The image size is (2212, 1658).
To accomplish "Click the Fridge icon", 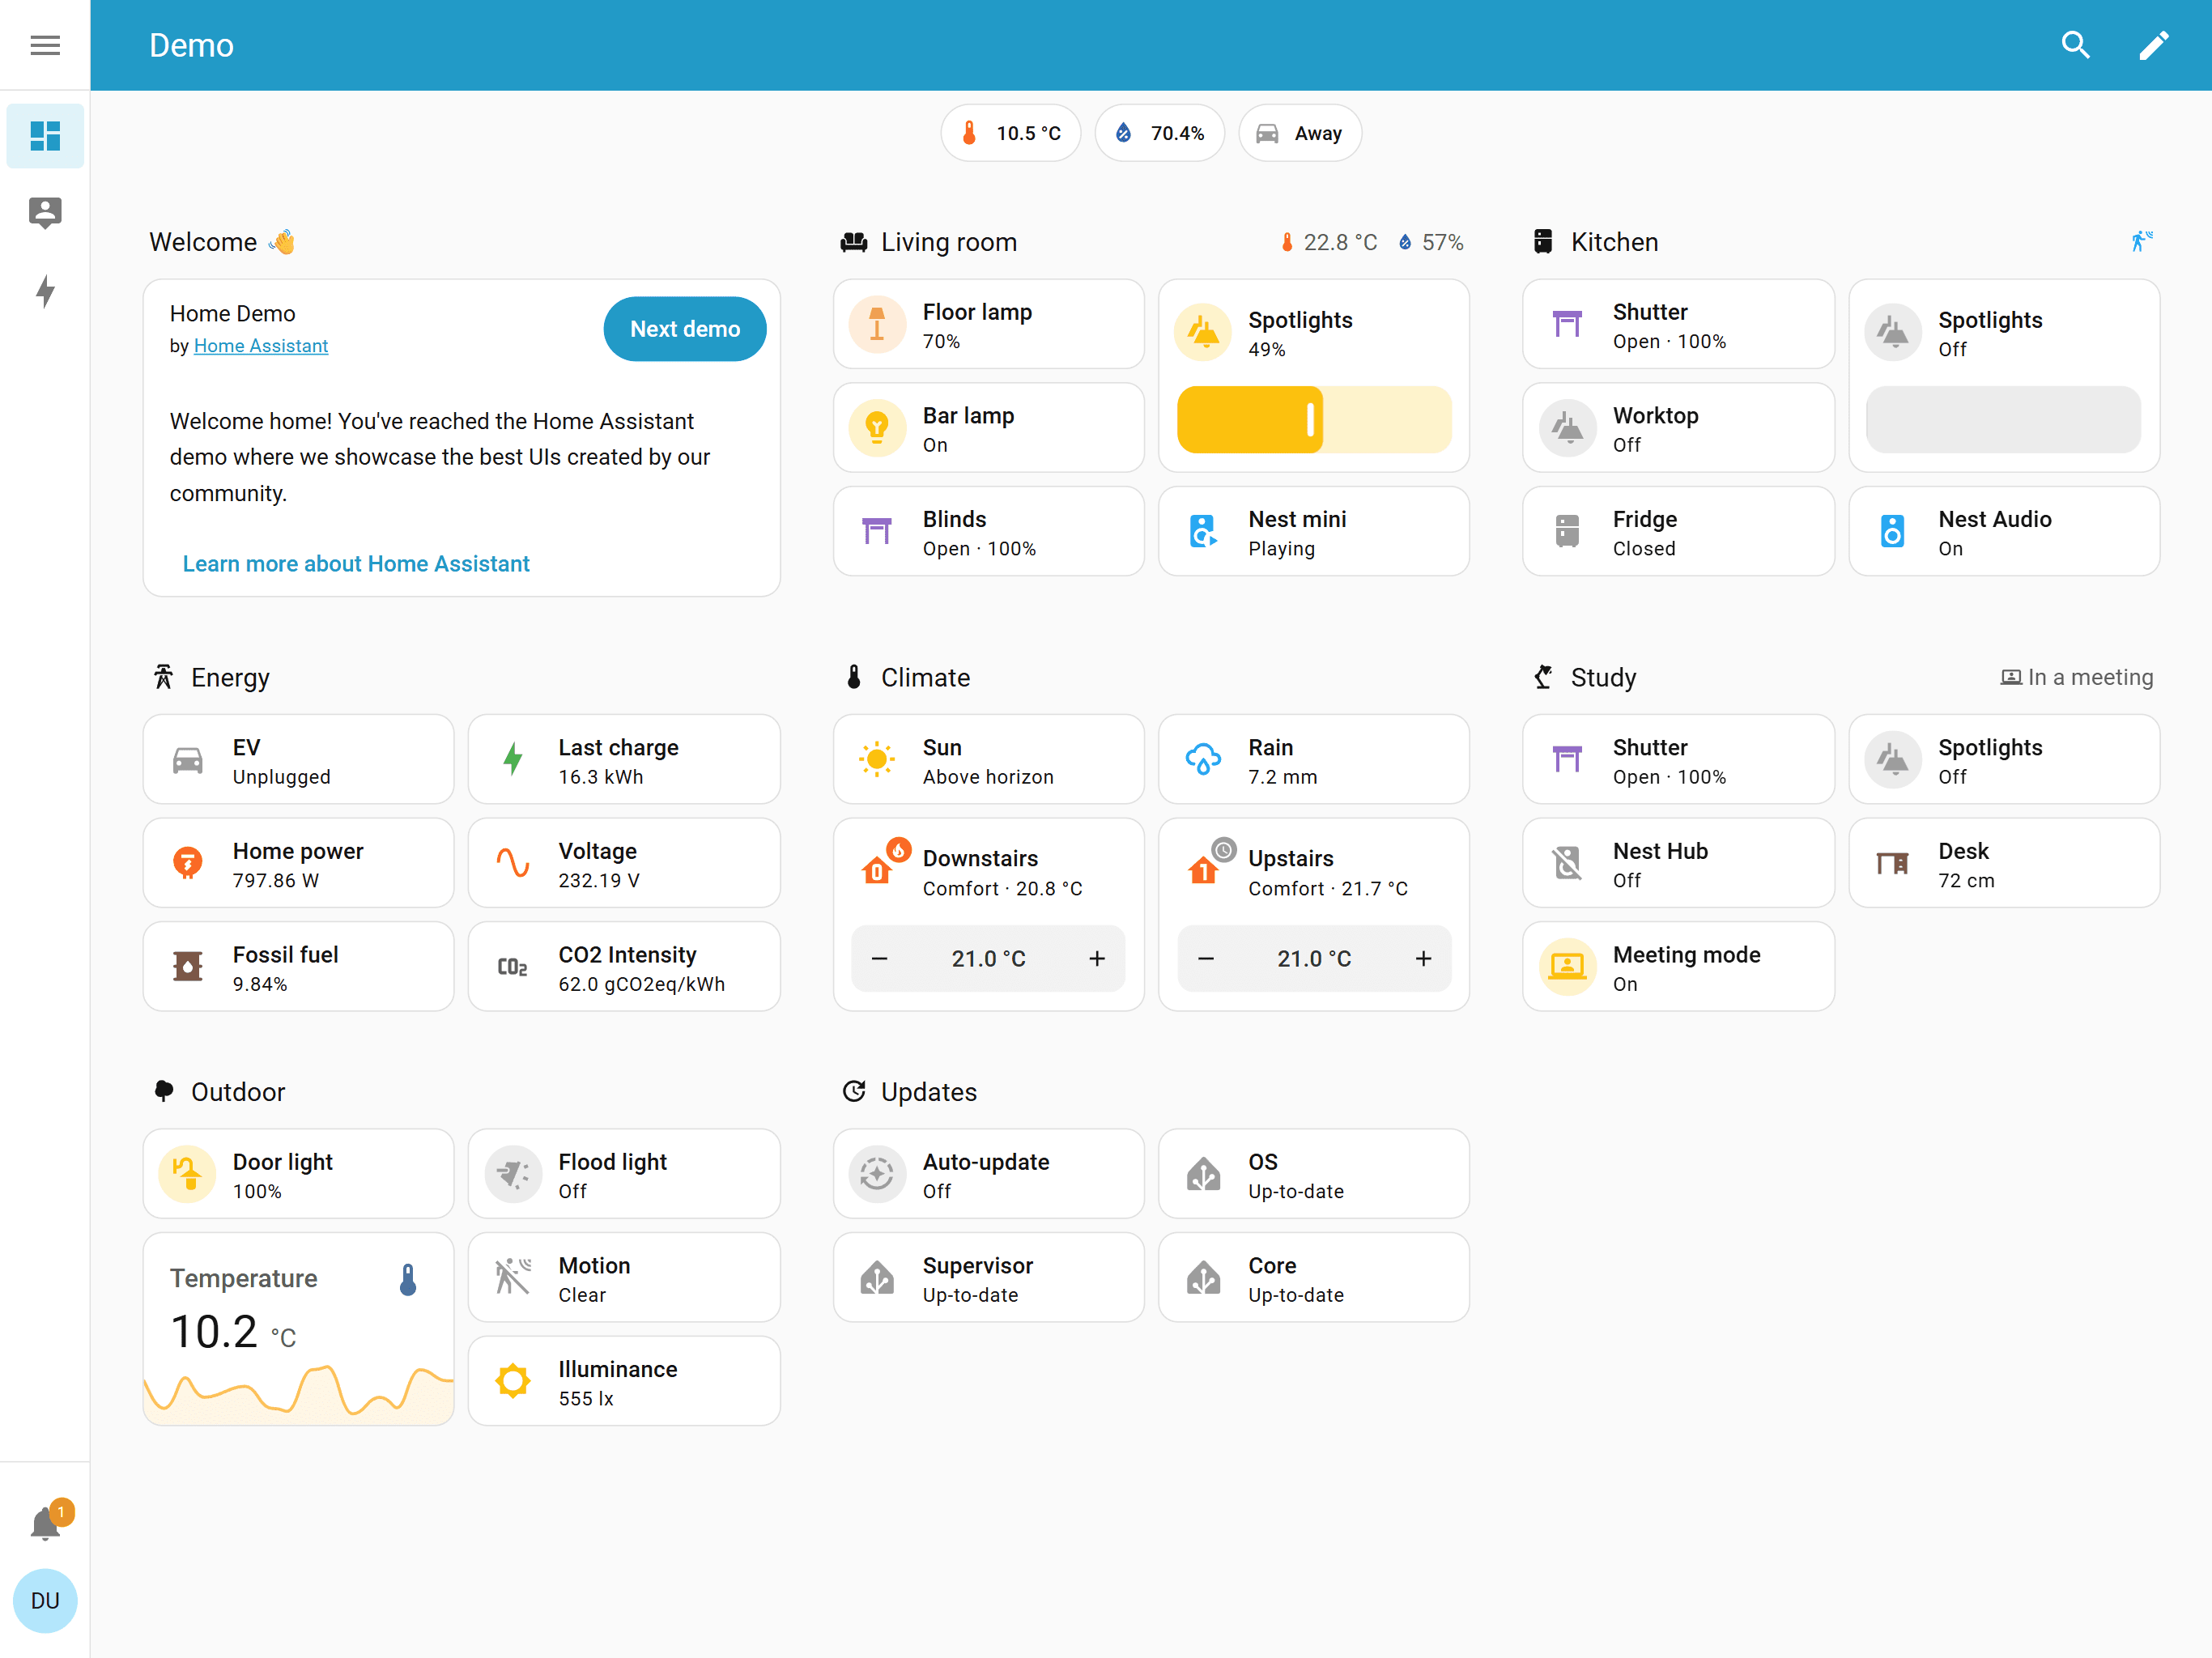I will [x=1567, y=531].
